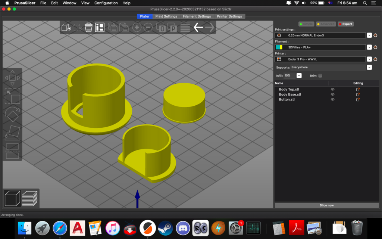
Task: Click the Copy objects icon
Action: click(113, 27)
